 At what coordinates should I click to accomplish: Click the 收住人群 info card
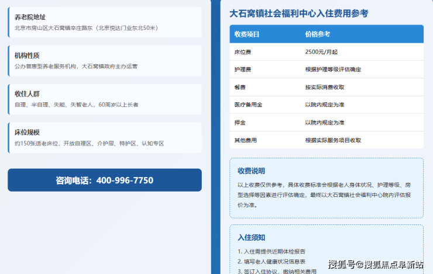[105, 99]
